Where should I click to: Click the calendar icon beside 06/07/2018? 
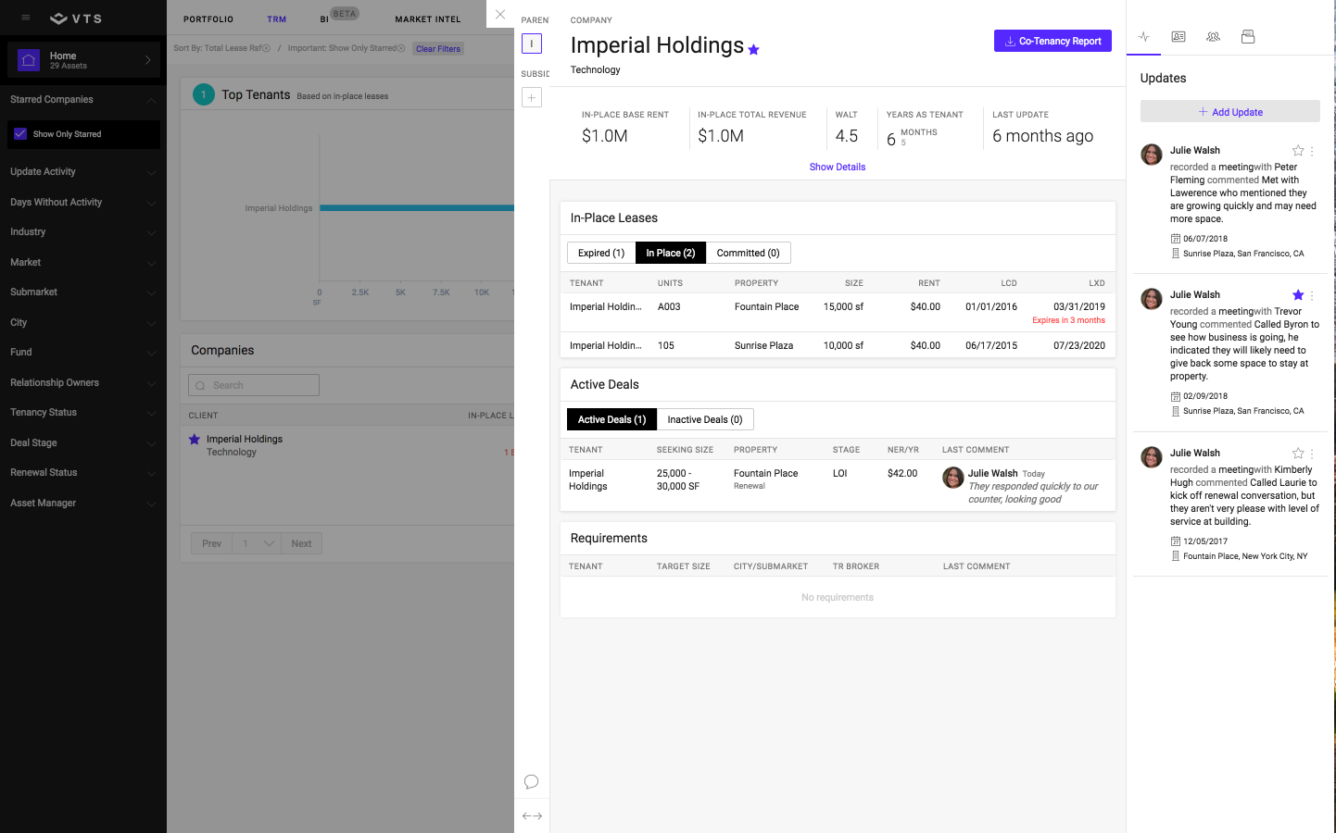[x=1176, y=239]
